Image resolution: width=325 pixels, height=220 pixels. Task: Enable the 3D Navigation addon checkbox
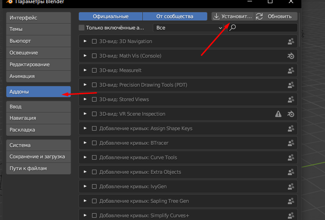pyautogui.click(x=94, y=41)
